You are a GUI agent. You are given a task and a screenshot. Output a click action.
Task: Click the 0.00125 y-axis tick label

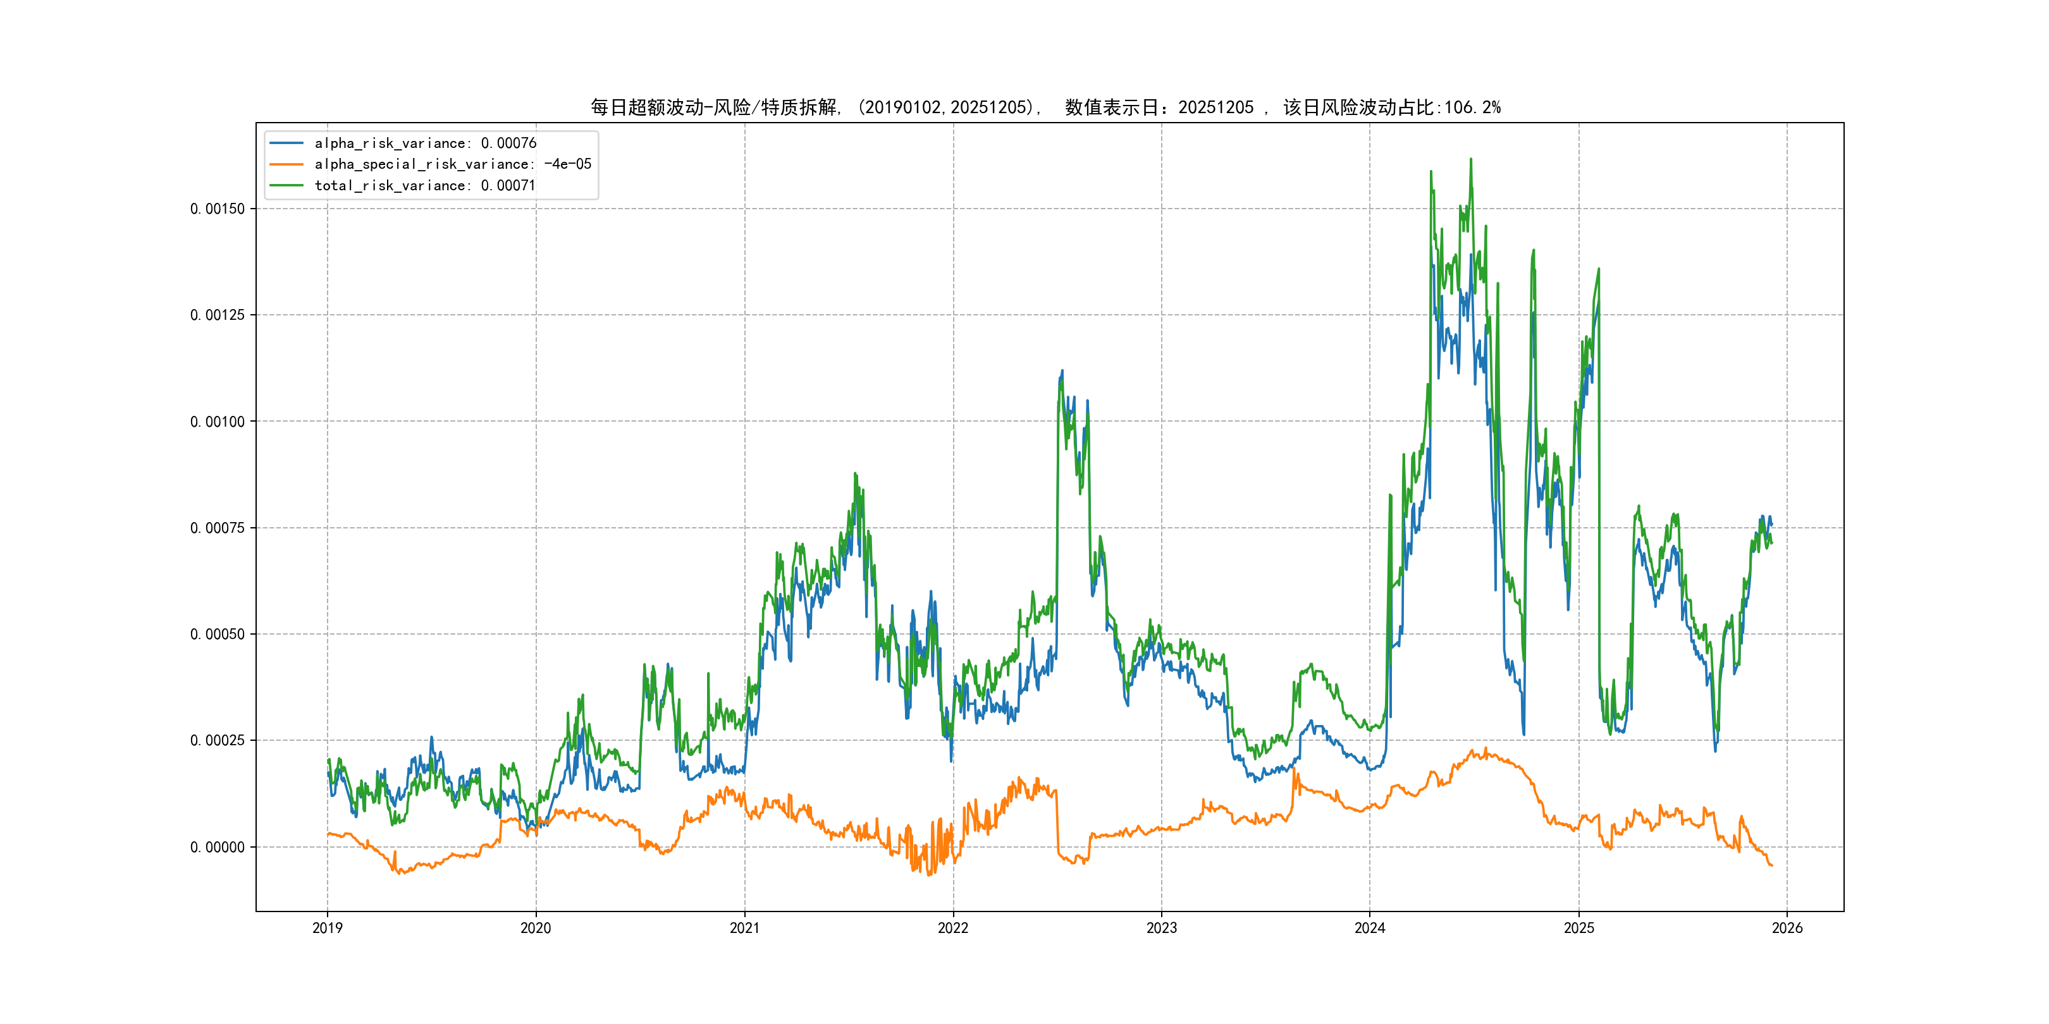[217, 315]
